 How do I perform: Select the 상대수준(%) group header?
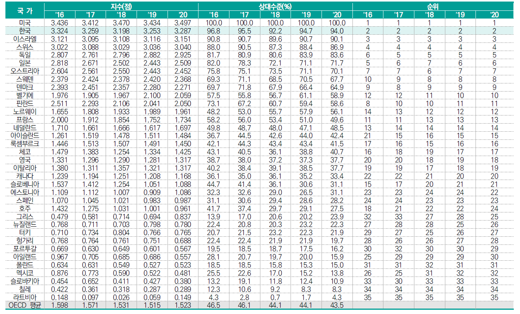pos(275,6)
